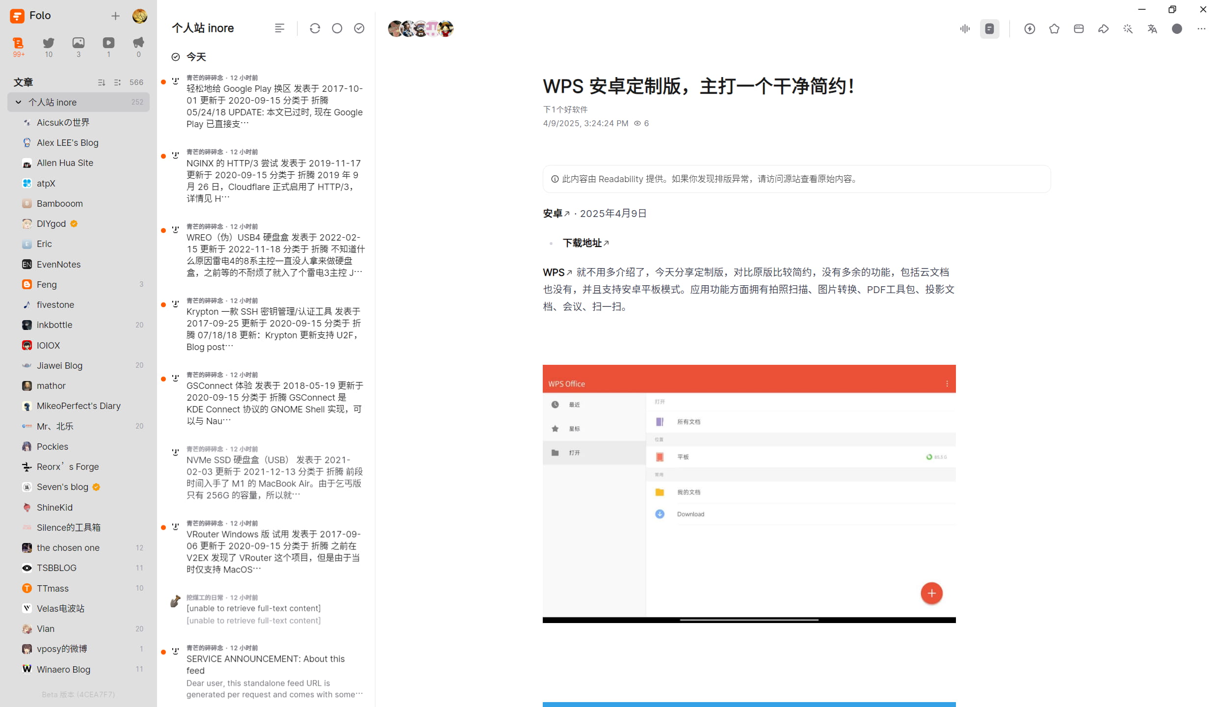This screenshot has height=707, width=1218.
Task: Open the 下1个好软件 feed name
Action: [x=565, y=109]
